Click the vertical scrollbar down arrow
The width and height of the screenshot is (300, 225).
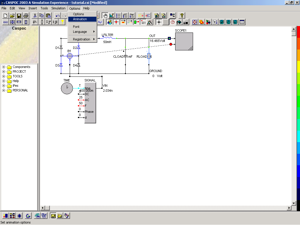tap(294, 203)
